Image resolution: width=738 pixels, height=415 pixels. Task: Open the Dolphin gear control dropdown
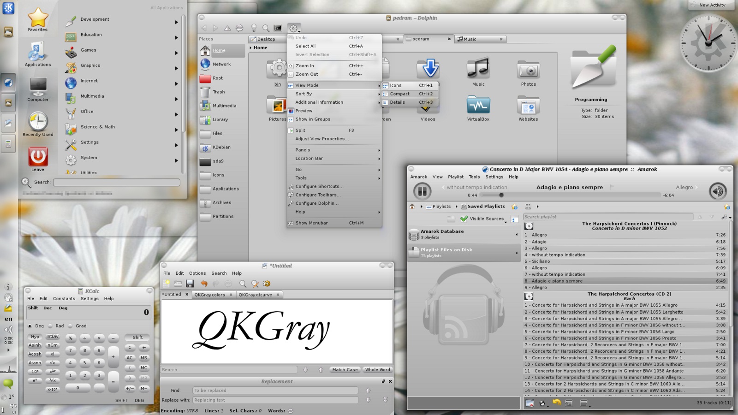pos(294,29)
